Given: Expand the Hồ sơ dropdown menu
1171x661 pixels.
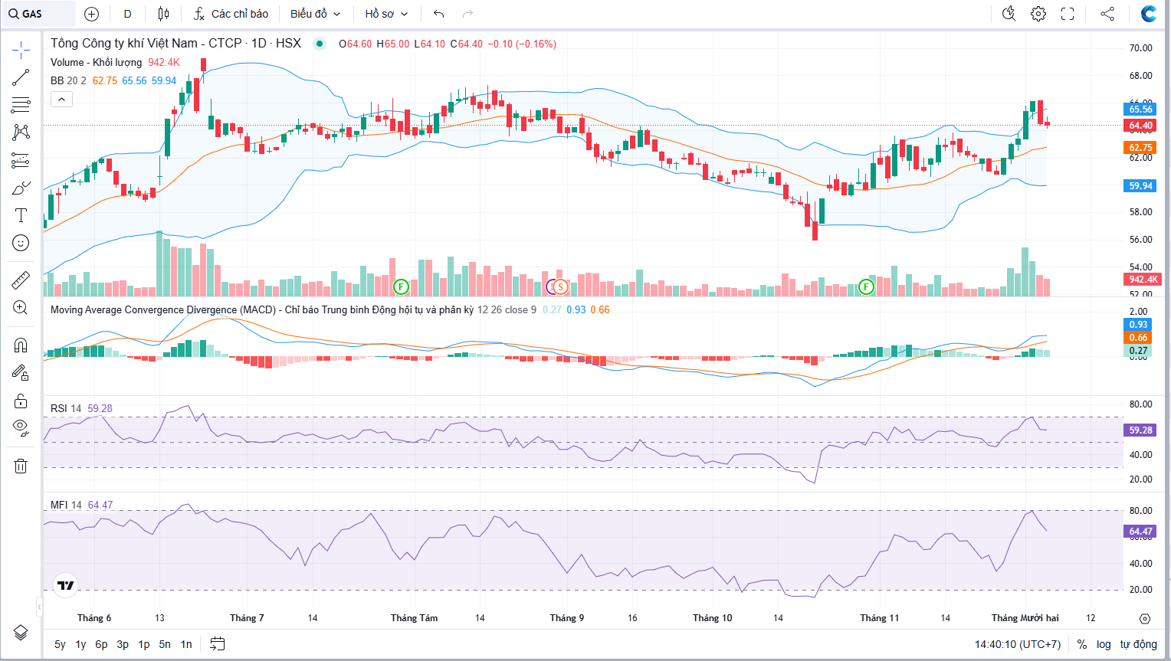Looking at the screenshot, I should [x=386, y=14].
